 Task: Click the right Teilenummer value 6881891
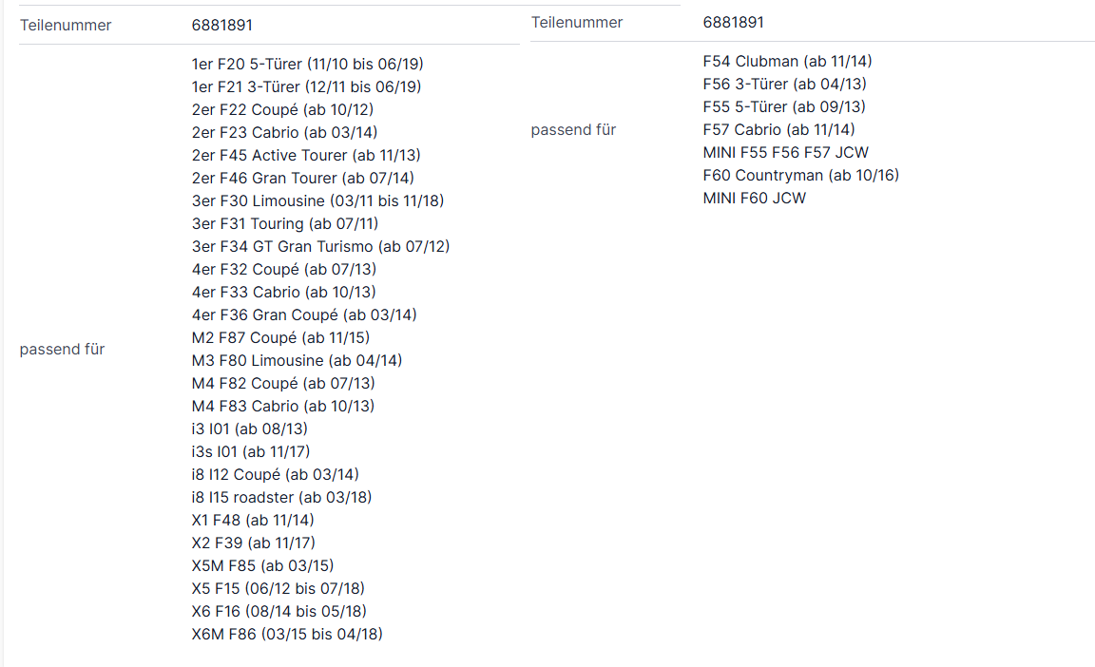pos(733,23)
